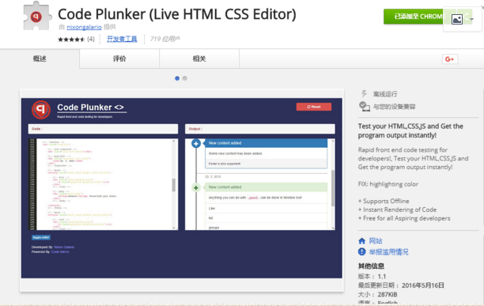The height and width of the screenshot is (306, 484).
Task: Click the green plus timeline badge icon
Action: [x=196, y=187]
